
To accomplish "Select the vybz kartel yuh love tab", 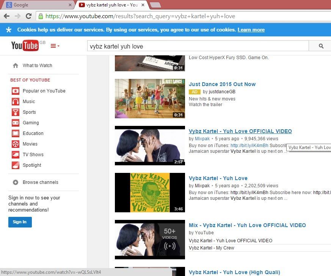I will 112,5.
